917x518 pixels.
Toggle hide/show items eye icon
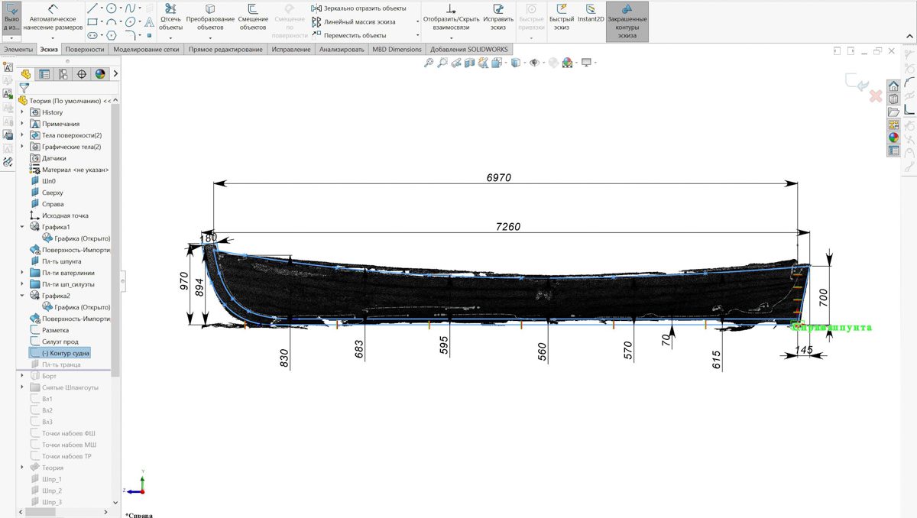(x=534, y=63)
